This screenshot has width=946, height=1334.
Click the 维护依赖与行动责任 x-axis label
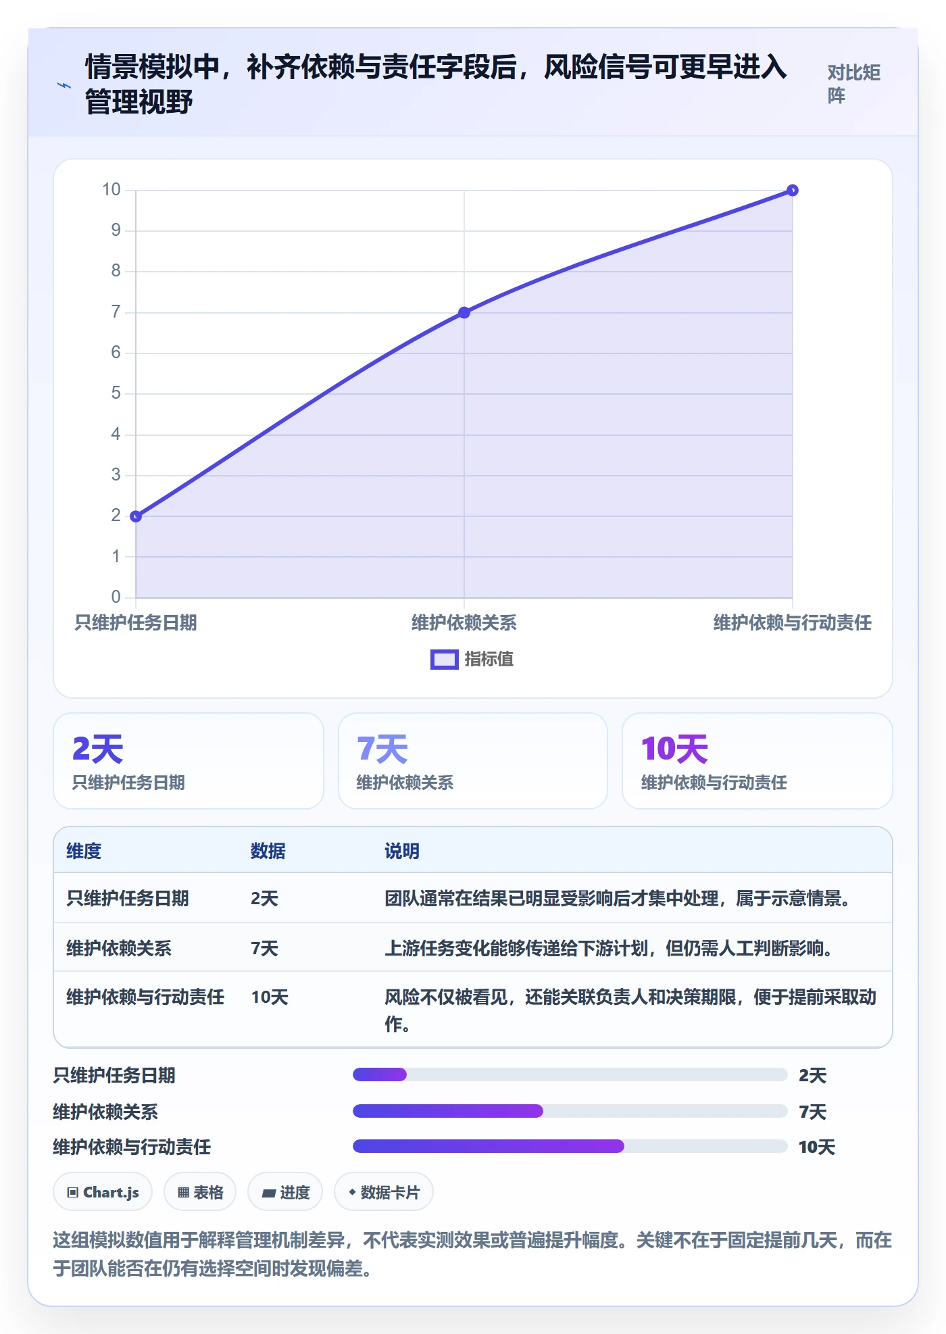click(x=793, y=622)
